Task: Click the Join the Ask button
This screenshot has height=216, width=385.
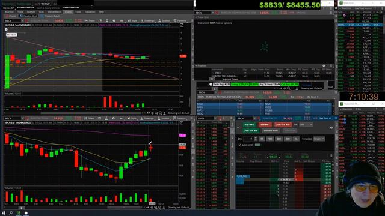Action: tap(283, 125)
